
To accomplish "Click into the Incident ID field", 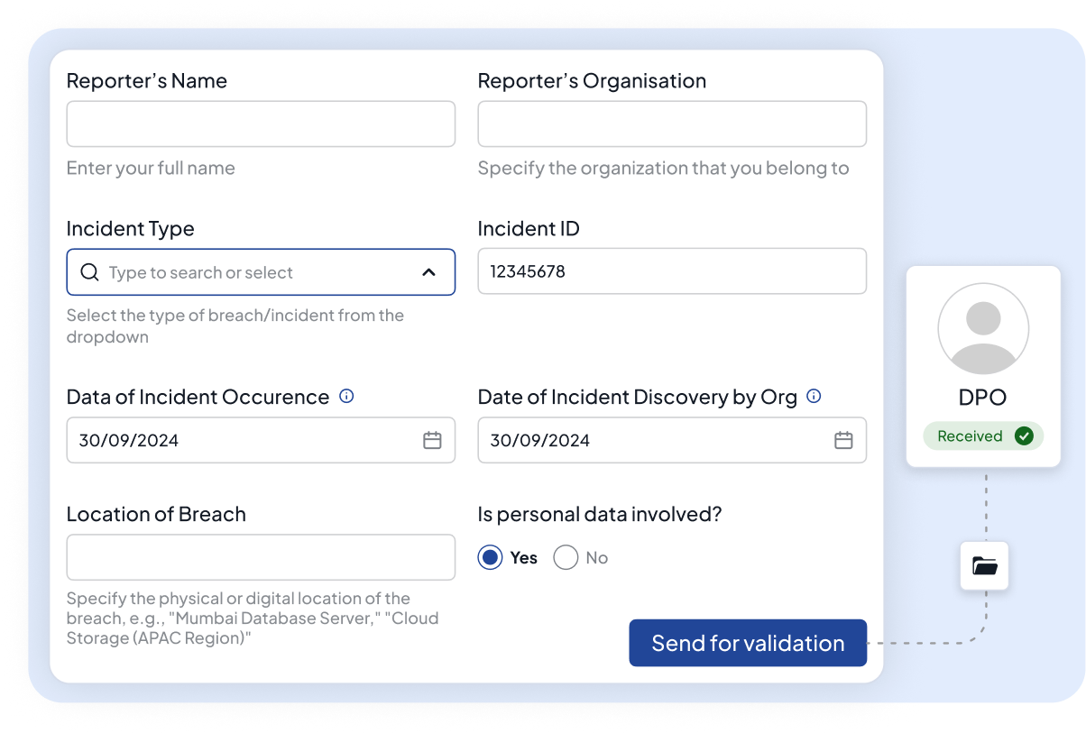I will pos(672,271).
